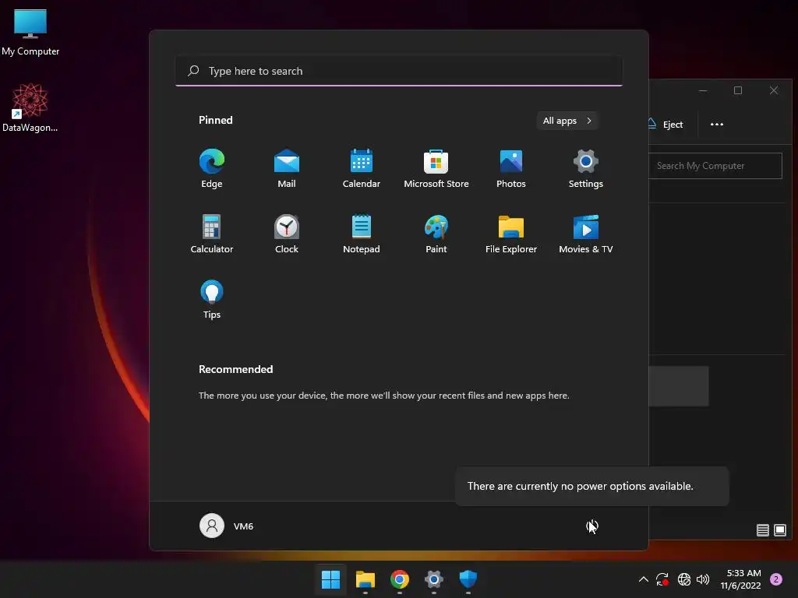Image resolution: width=798 pixels, height=598 pixels.
Task: Launch the Calendar app
Action: click(x=362, y=169)
